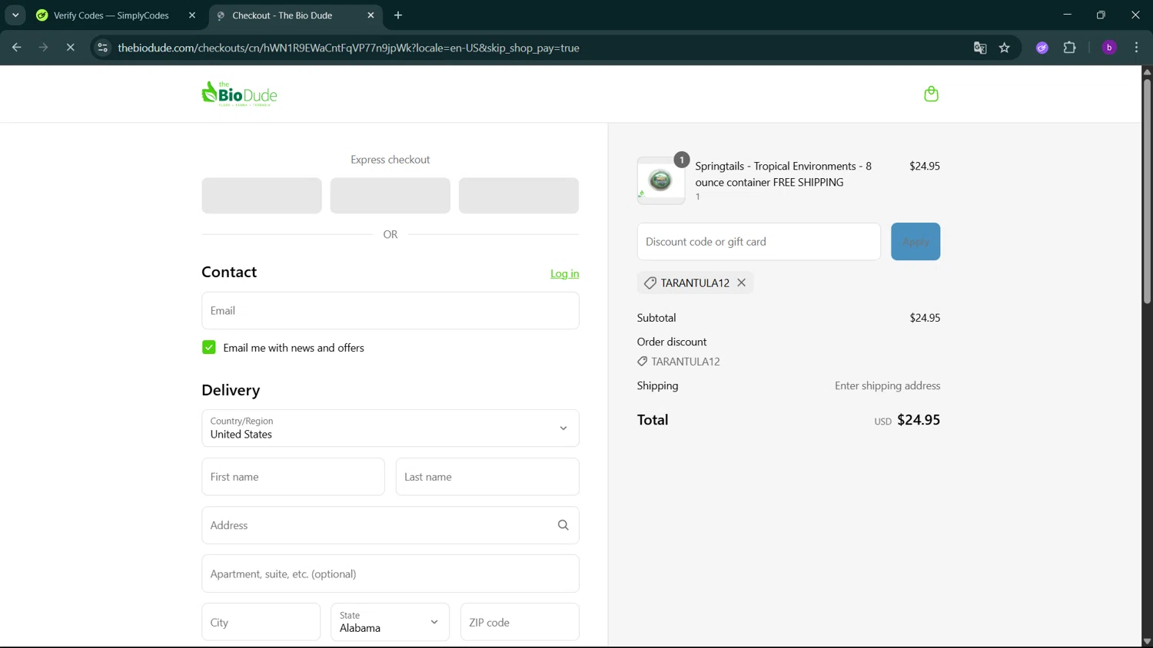Focus the Email input field

(390, 310)
